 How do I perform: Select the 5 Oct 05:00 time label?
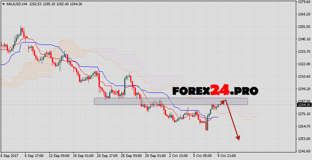[204, 155]
